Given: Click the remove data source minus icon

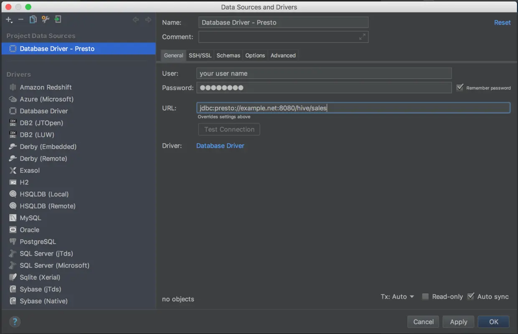Looking at the screenshot, I should 20,20.
